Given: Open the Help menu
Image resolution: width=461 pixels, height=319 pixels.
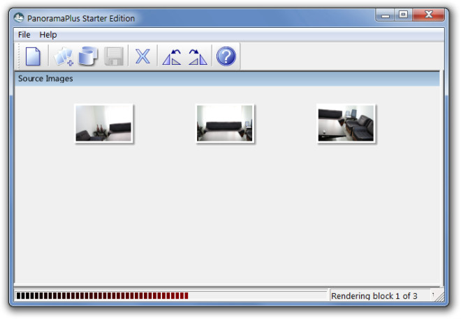Looking at the screenshot, I should pyautogui.click(x=48, y=35).
